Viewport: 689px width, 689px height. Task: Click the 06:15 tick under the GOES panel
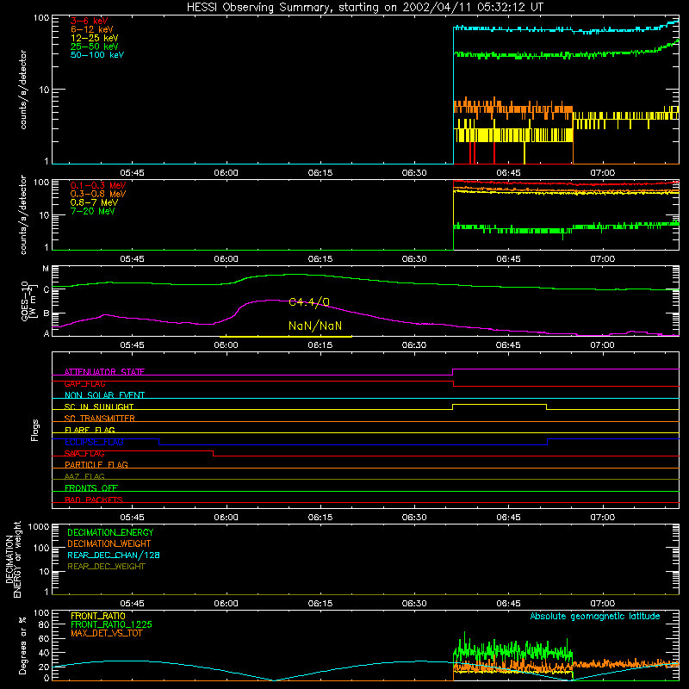(320, 345)
